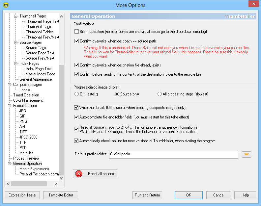This screenshot has width=261, height=206.
Task: Browse for default profile folder icon
Action: point(246,154)
